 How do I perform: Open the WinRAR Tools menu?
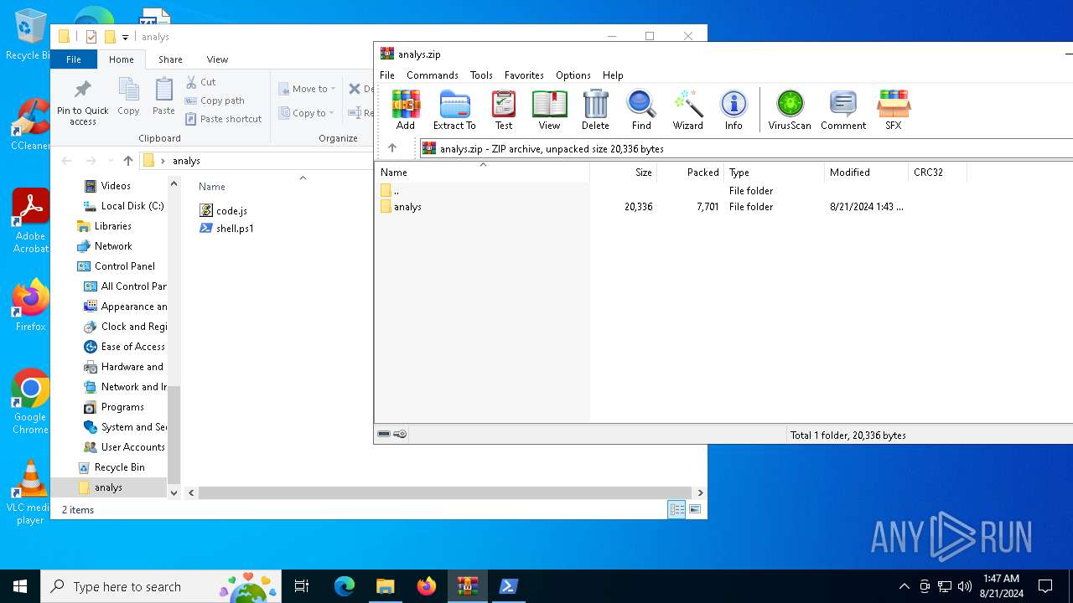pos(481,75)
